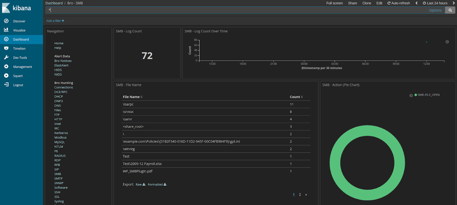Open DNS dashboard link
Image resolution: width=457 pixels, height=205 pixels.
57,106
